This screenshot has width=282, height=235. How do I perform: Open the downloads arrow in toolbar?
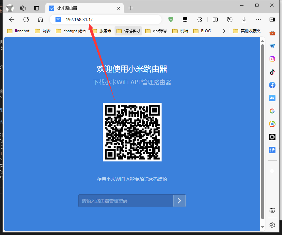point(244,20)
